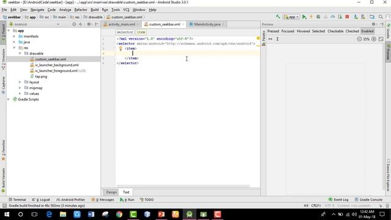Click the yellow lightbulb intention icon
Image resolution: width=391 pixels, height=220 pixels.
coord(120,48)
